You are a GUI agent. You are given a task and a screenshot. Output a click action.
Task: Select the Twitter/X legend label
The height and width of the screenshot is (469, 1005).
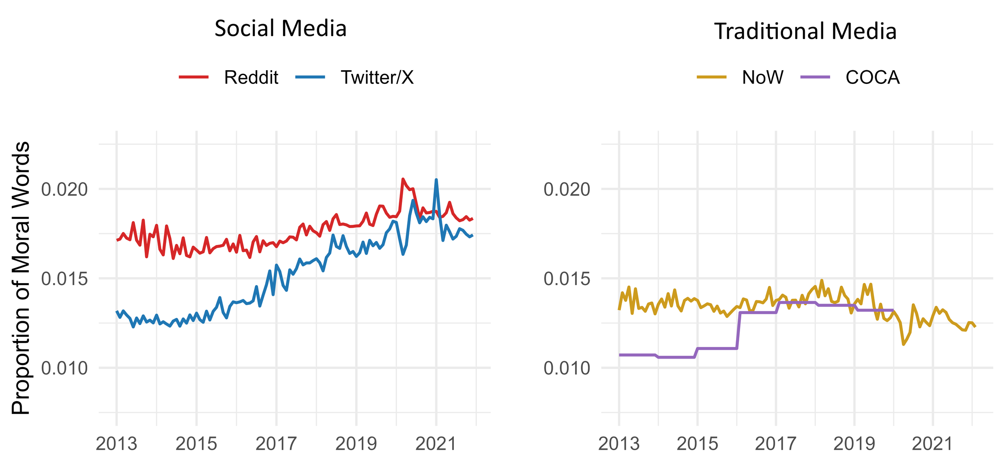(377, 77)
